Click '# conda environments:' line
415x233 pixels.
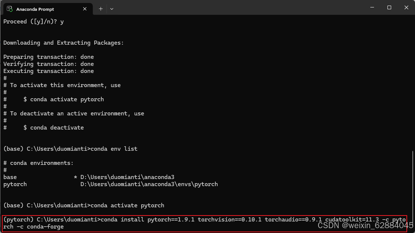(x=38, y=163)
